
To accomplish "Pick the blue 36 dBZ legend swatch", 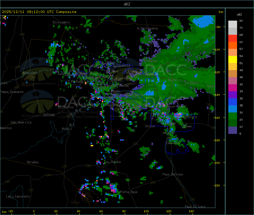I will [233, 102].
